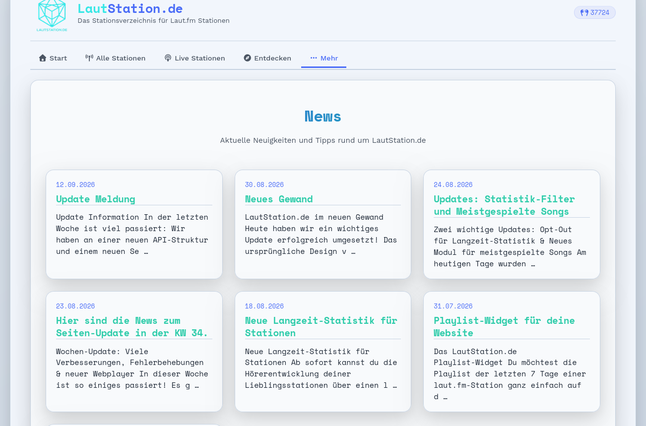Switch to Live Stationen tab
Image resolution: width=646 pixels, height=426 pixels.
click(x=194, y=58)
